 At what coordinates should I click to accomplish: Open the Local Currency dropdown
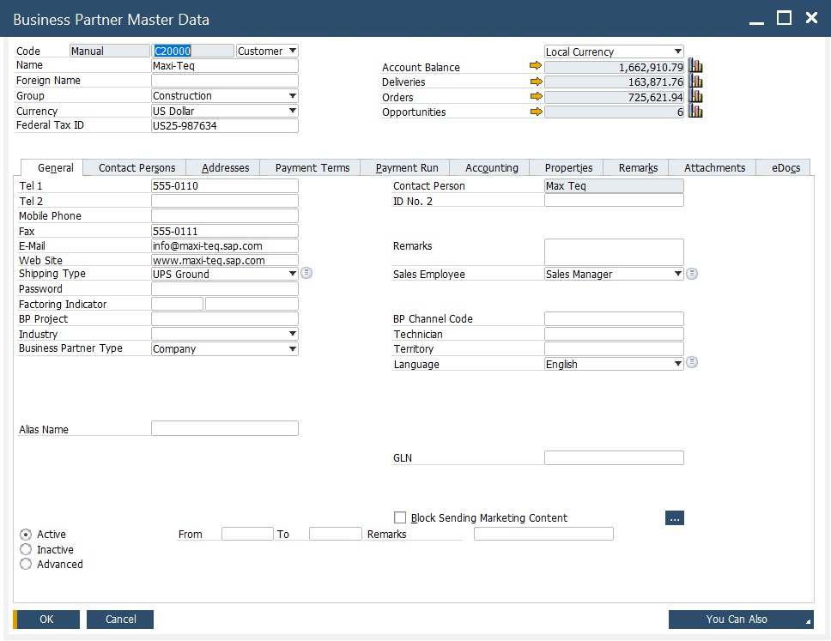point(678,51)
